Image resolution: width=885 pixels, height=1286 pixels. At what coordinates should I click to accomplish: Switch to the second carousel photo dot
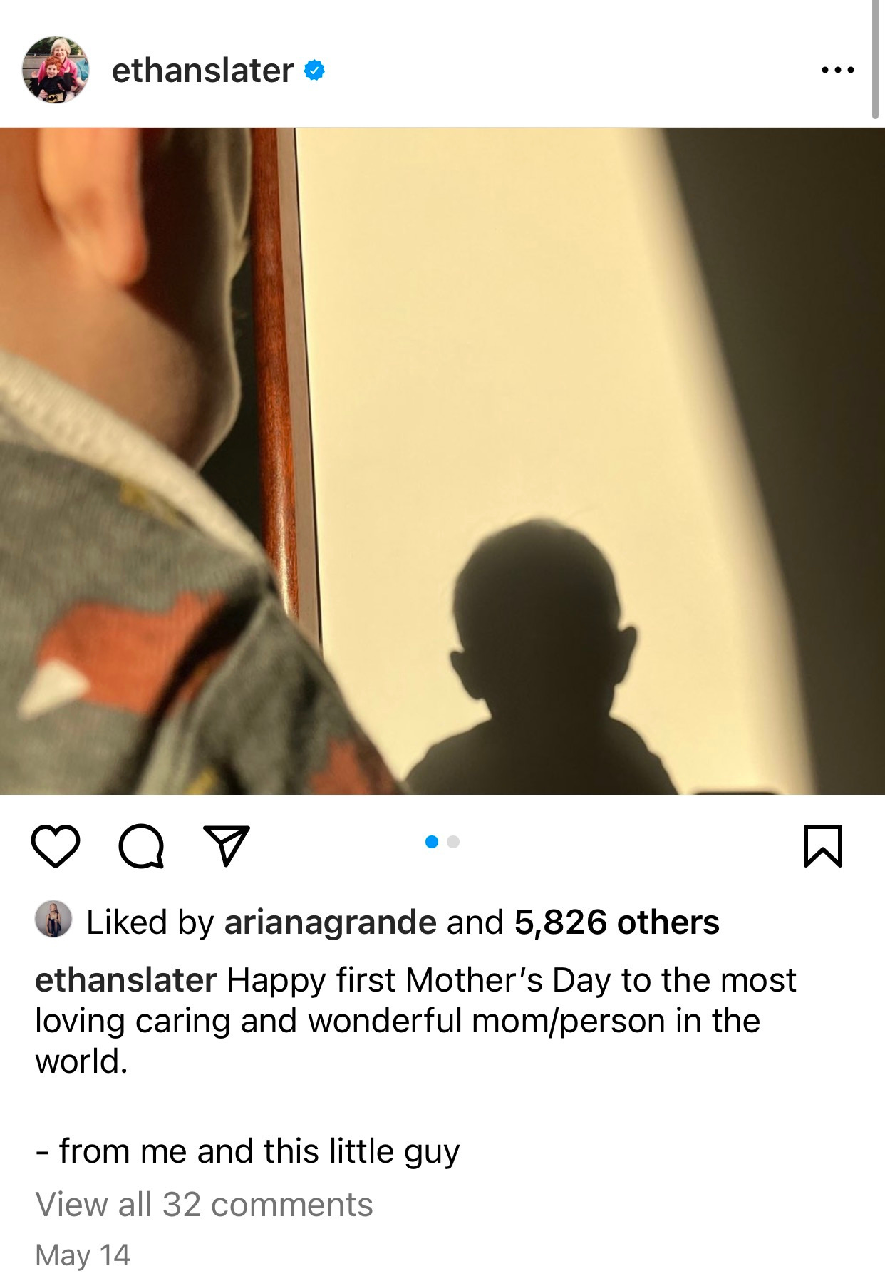tap(453, 842)
